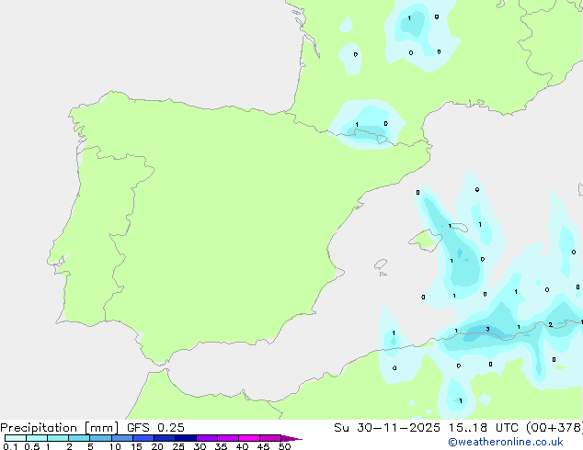
Task: Select the 45–50 mm legend swatch
Action: 270,438
